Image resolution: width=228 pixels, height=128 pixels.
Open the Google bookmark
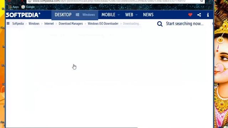tap(28, 7)
